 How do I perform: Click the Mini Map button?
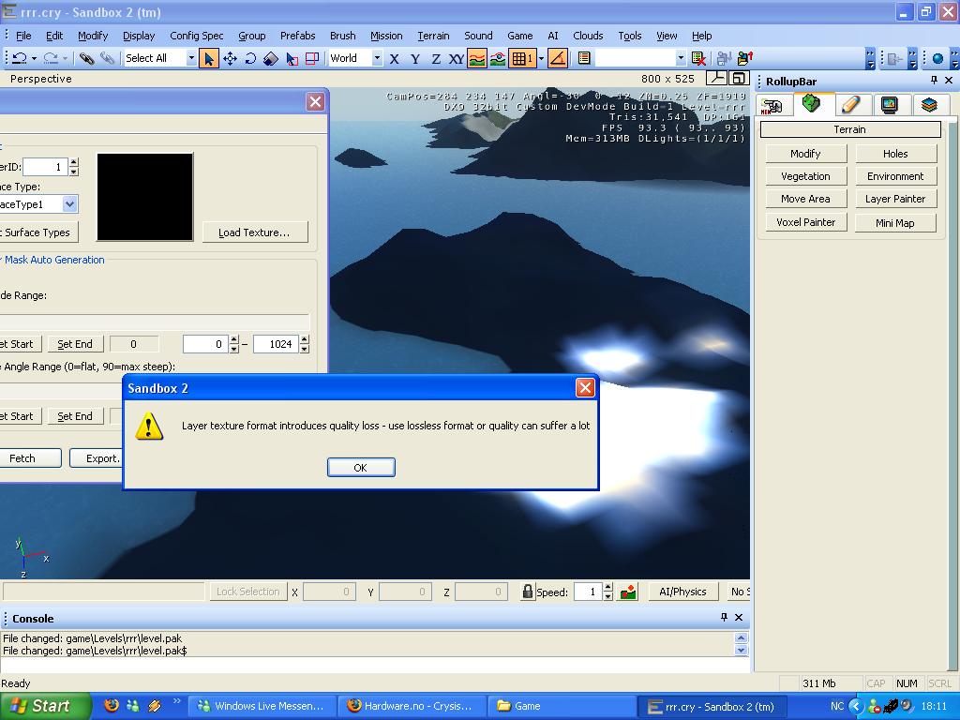click(x=895, y=222)
